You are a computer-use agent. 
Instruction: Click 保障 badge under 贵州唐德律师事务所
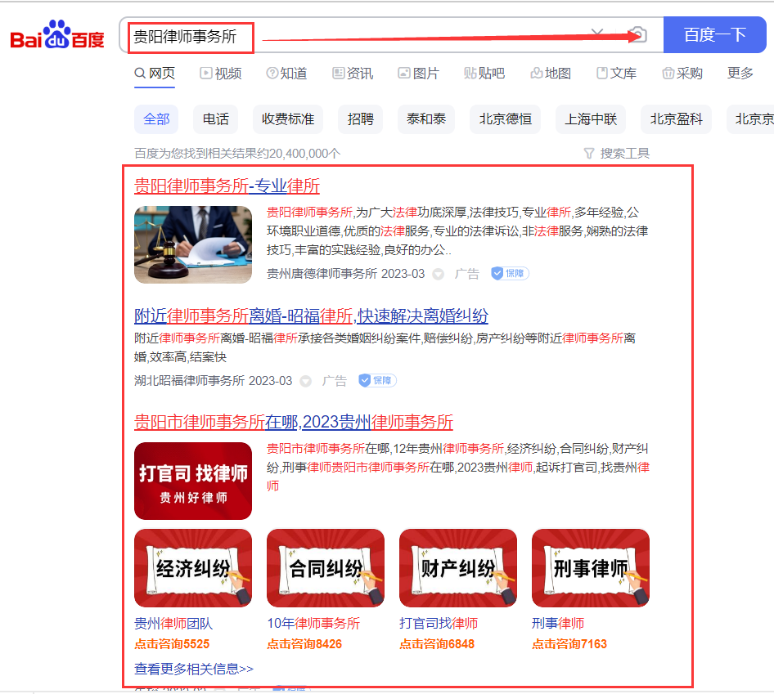coord(511,273)
